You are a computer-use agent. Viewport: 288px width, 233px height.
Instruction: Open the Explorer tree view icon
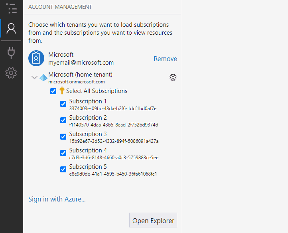[x=11, y=8]
